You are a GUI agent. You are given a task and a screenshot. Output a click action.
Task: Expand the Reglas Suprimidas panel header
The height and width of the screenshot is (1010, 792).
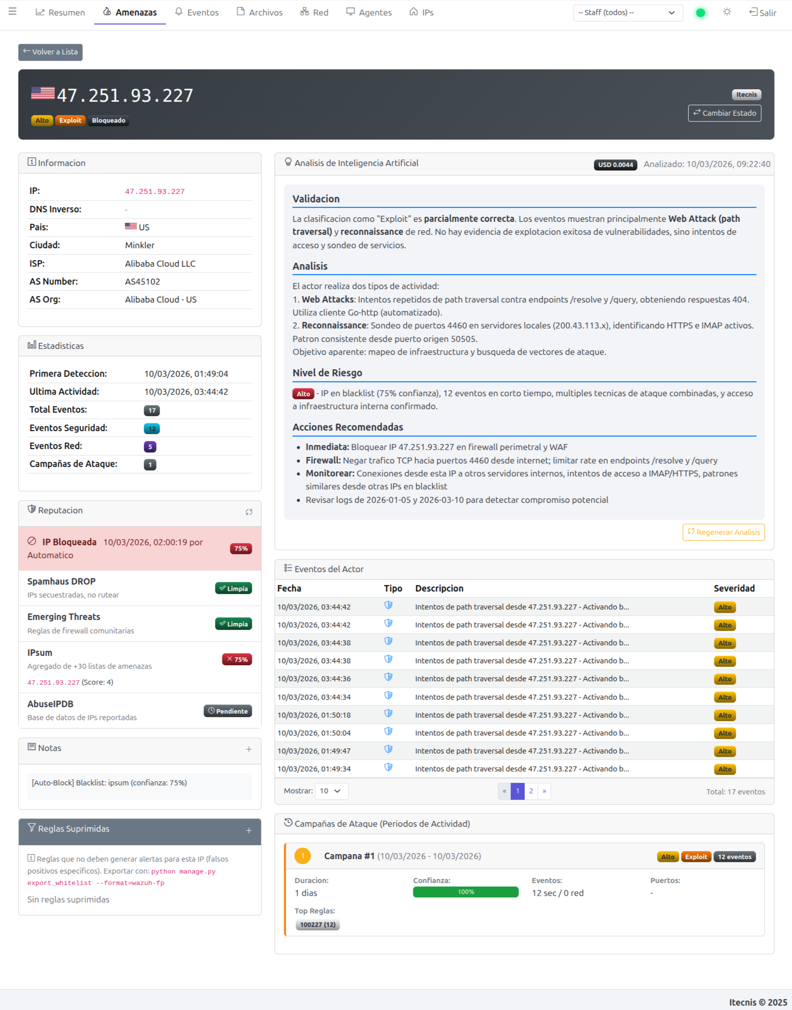[x=140, y=829]
